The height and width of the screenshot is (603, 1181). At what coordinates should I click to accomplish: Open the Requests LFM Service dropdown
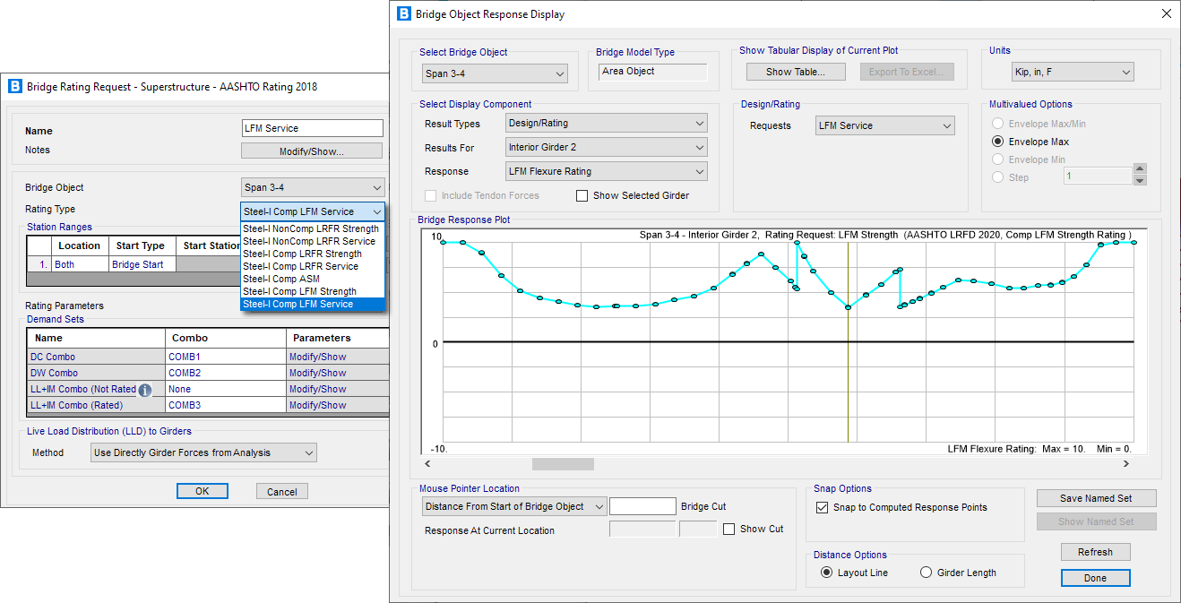[x=885, y=125]
